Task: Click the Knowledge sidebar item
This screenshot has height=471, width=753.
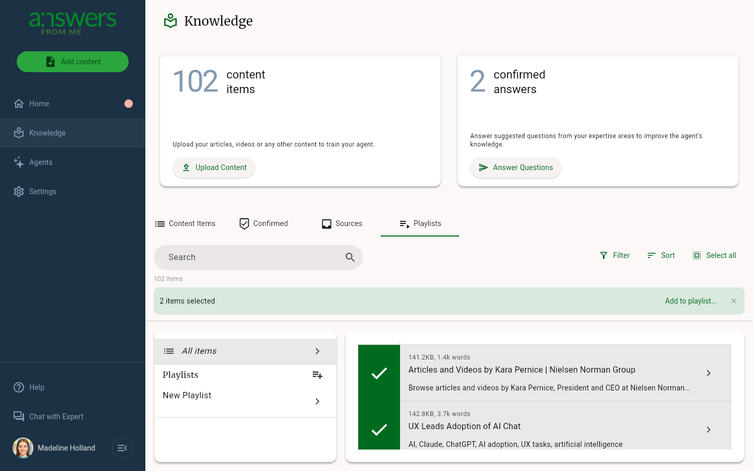Action: point(73,133)
